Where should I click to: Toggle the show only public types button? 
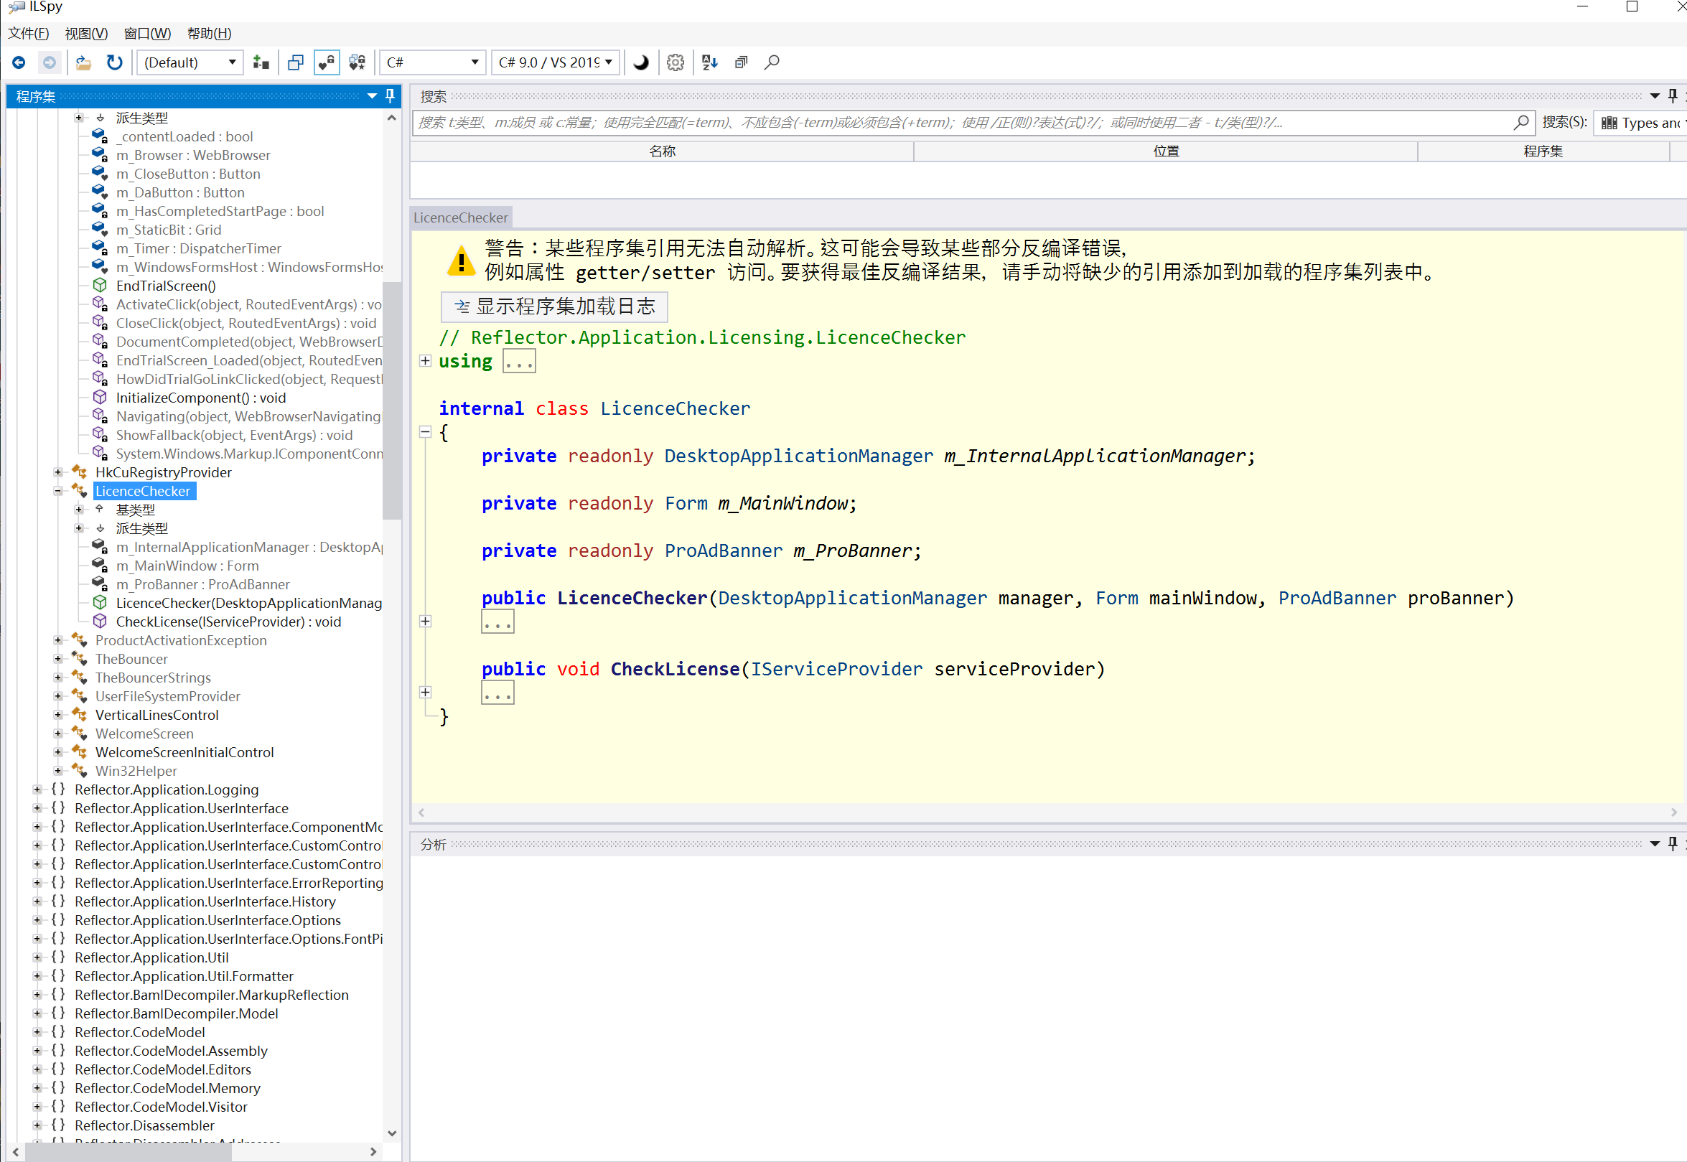pyautogui.click(x=296, y=62)
